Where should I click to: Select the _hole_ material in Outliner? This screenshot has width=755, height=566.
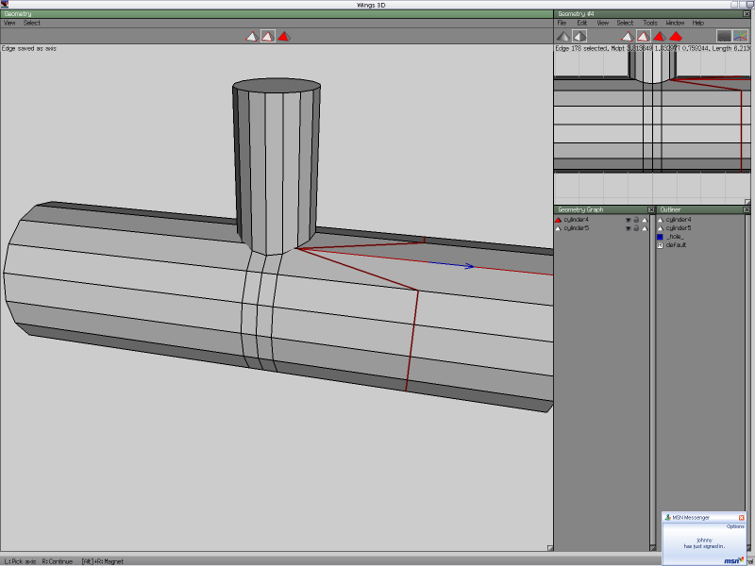[x=675, y=236]
